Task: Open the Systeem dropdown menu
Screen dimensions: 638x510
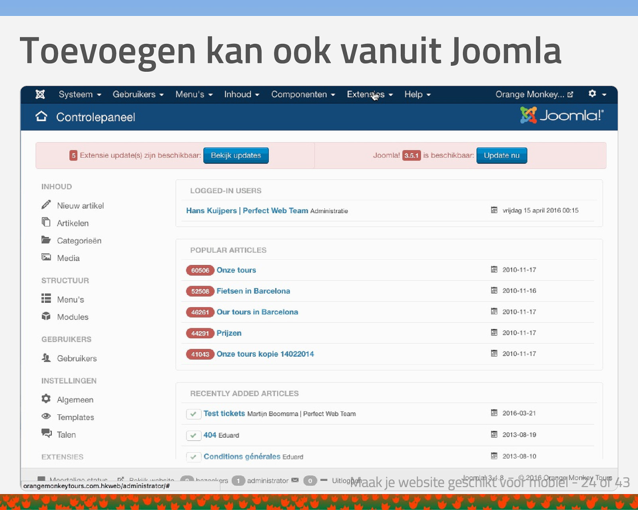Action: point(80,94)
